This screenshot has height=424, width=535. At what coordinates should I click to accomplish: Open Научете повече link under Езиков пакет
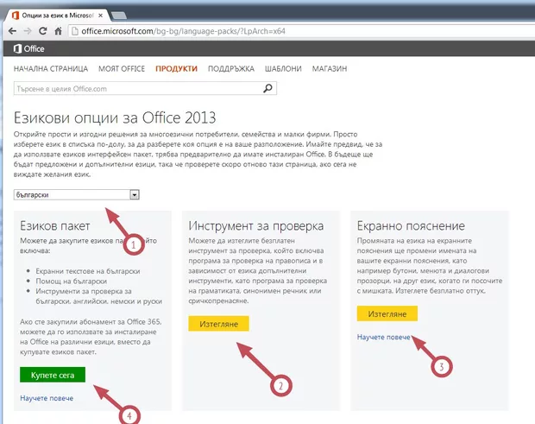point(46,398)
